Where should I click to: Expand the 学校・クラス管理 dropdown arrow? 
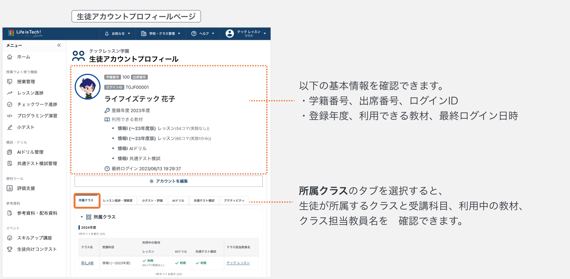(x=179, y=33)
